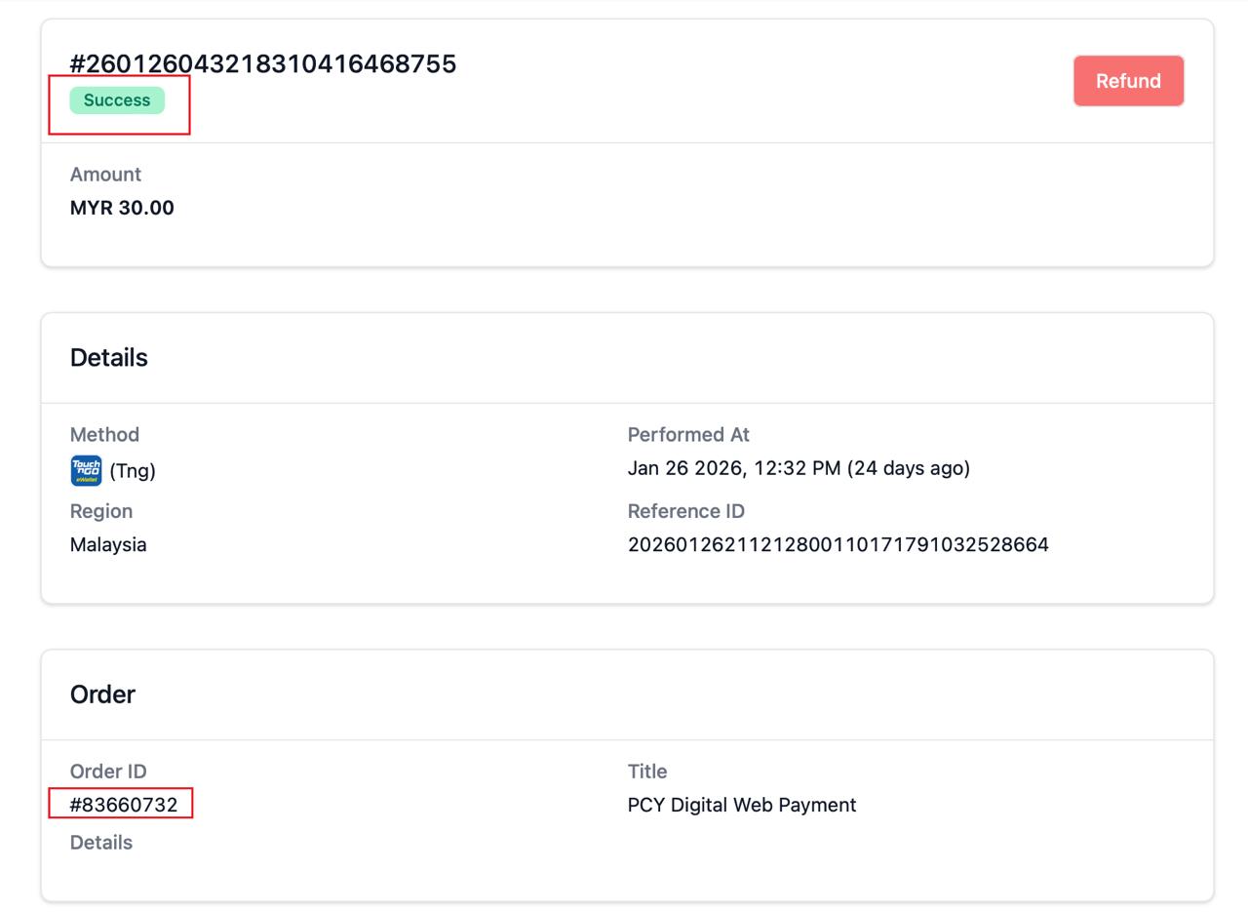Click the (Tng) method text
Image resolution: width=1248 pixels, height=912 pixels.
click(133, 471)
